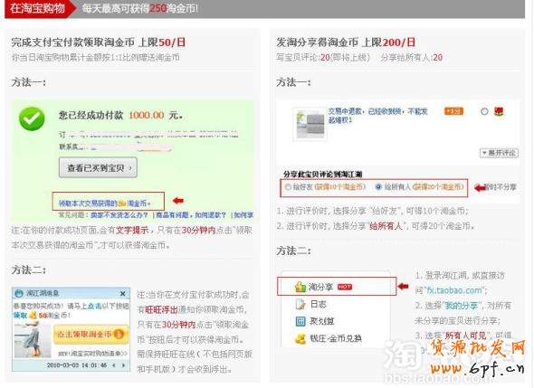Image resolution: width=534 pixels, height=388 pixels.
Task: Click the 淘江湖消息 popup logo icon
Action: point(19,293)
